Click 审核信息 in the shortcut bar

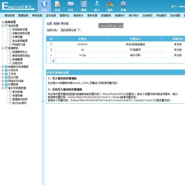coord(37,15)
